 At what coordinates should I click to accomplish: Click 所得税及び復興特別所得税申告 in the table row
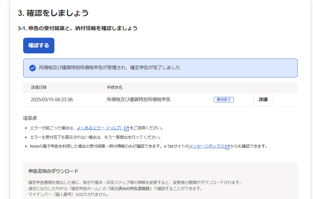pyautogui.click(x=138, y=99)
